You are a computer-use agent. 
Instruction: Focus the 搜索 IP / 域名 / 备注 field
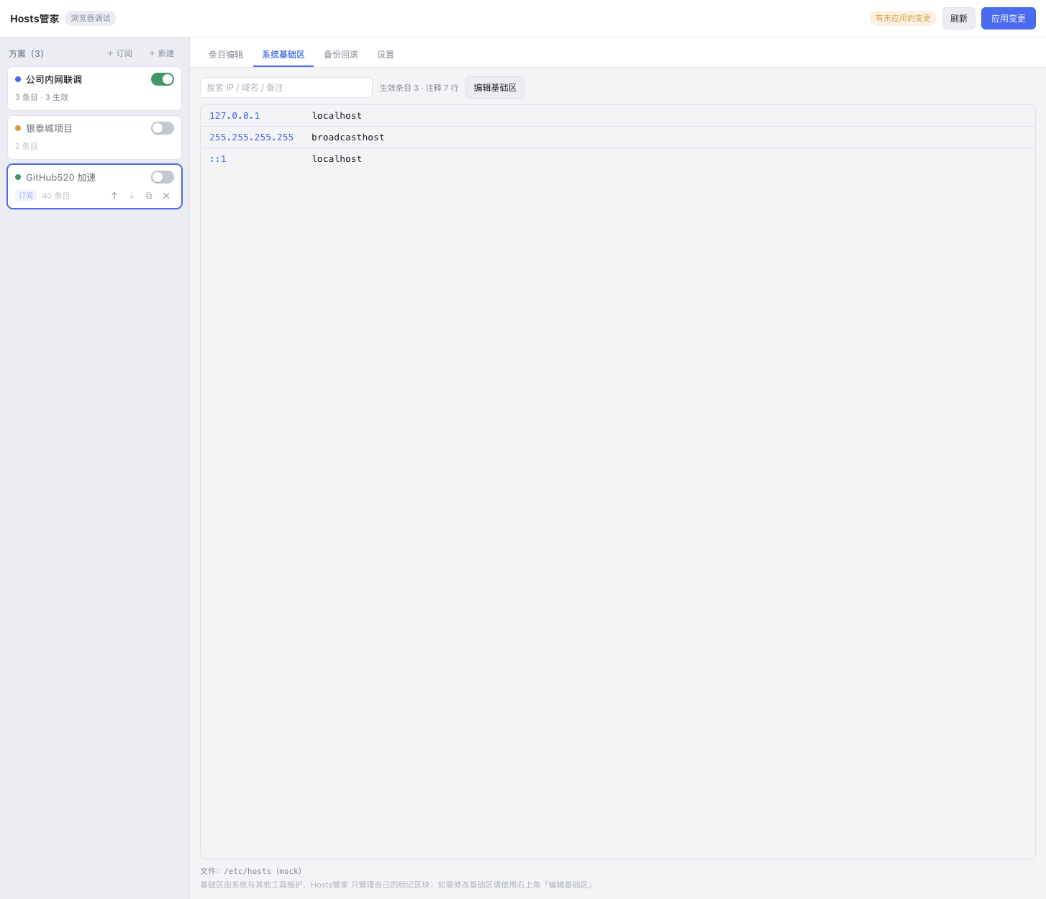click(x=286, y=88)
